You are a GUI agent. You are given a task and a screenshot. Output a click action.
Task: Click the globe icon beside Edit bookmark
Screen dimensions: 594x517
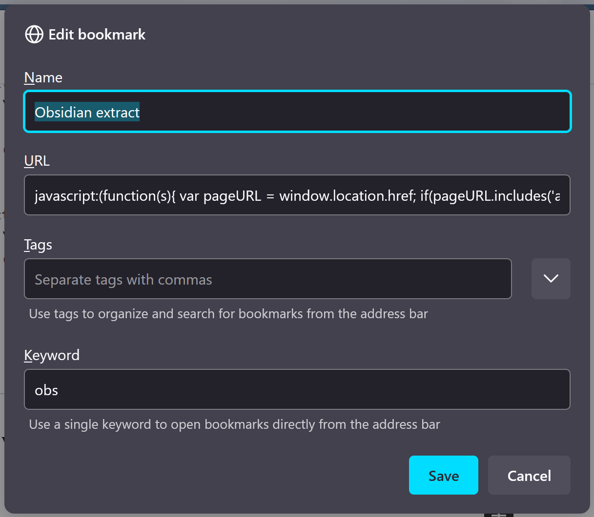click(34, 35)
